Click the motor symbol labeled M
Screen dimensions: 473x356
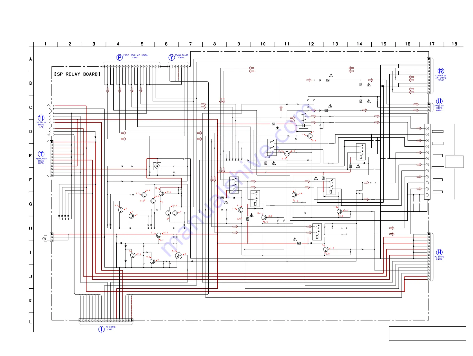[x=44, y=239]
